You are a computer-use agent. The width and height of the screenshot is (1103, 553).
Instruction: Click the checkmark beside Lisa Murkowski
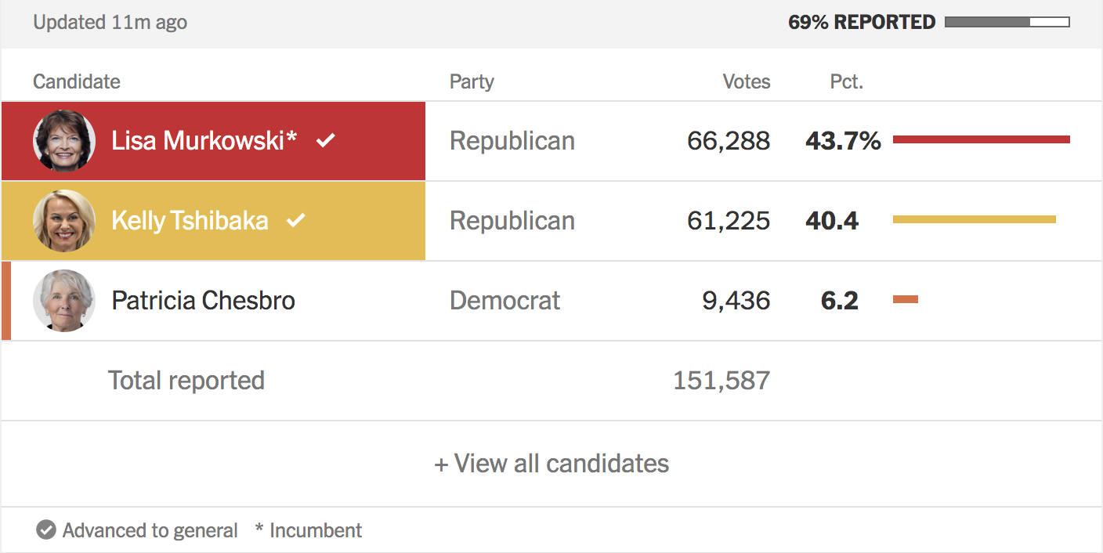tap(325, 140)
